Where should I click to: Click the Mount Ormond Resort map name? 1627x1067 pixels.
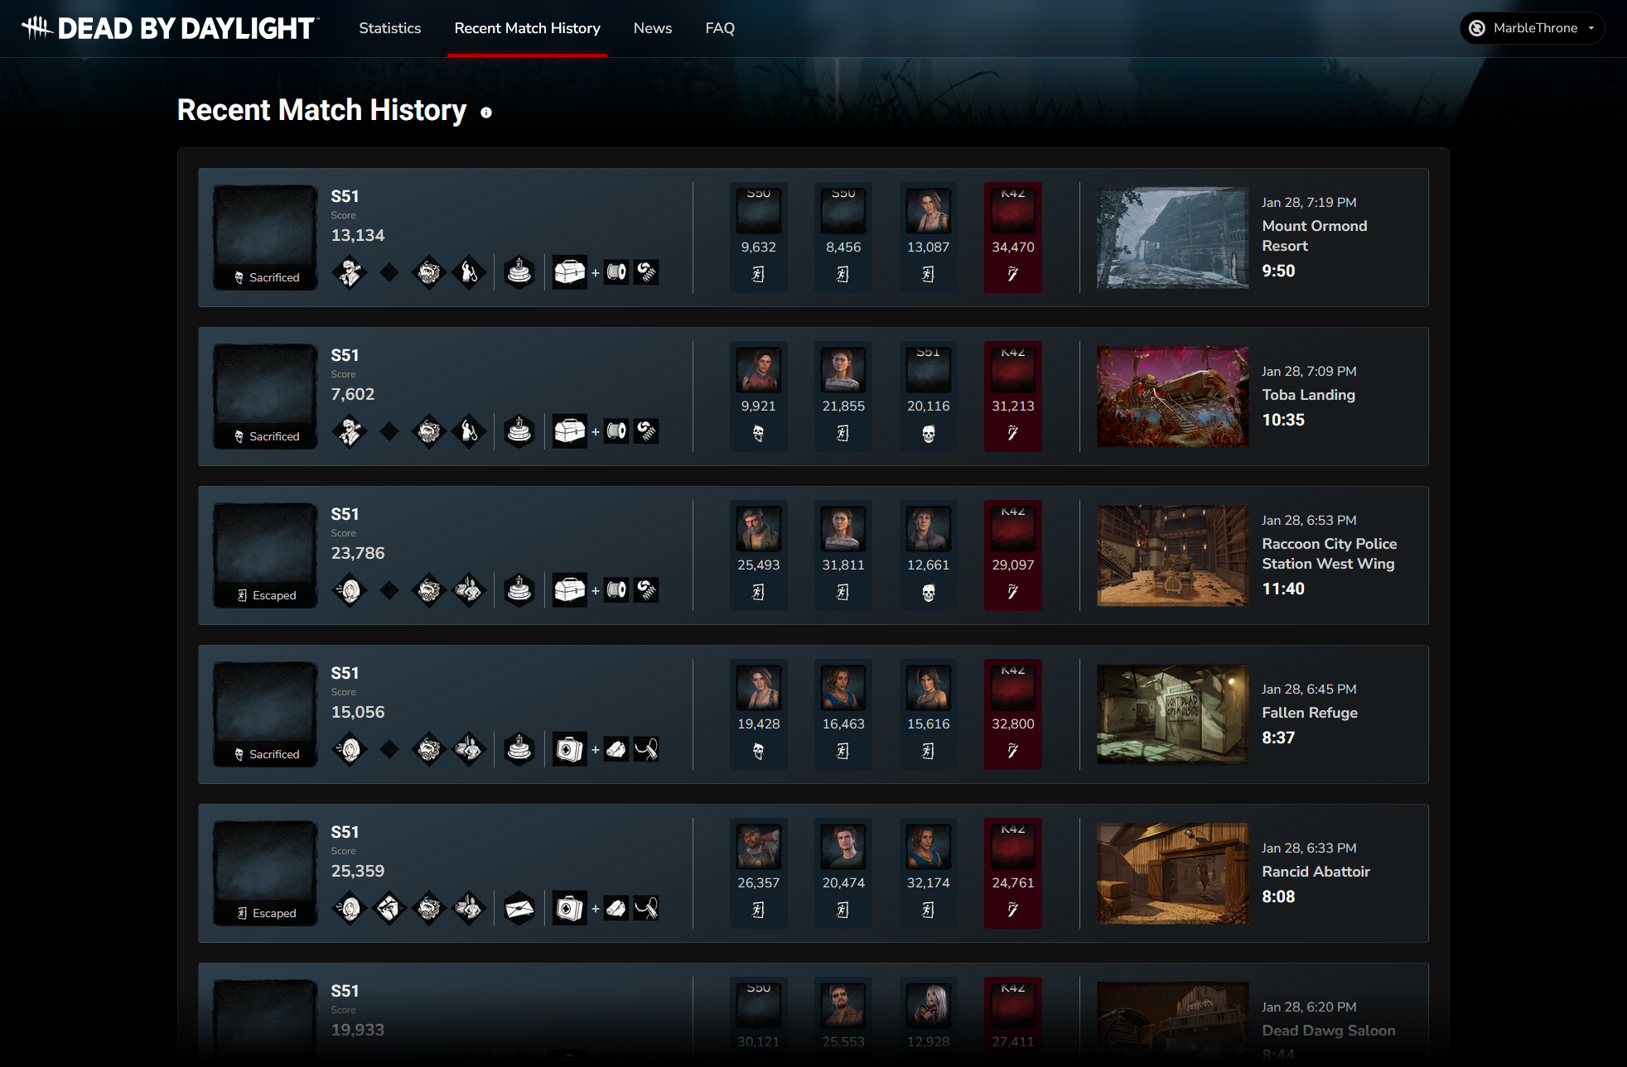[1315, 236]
